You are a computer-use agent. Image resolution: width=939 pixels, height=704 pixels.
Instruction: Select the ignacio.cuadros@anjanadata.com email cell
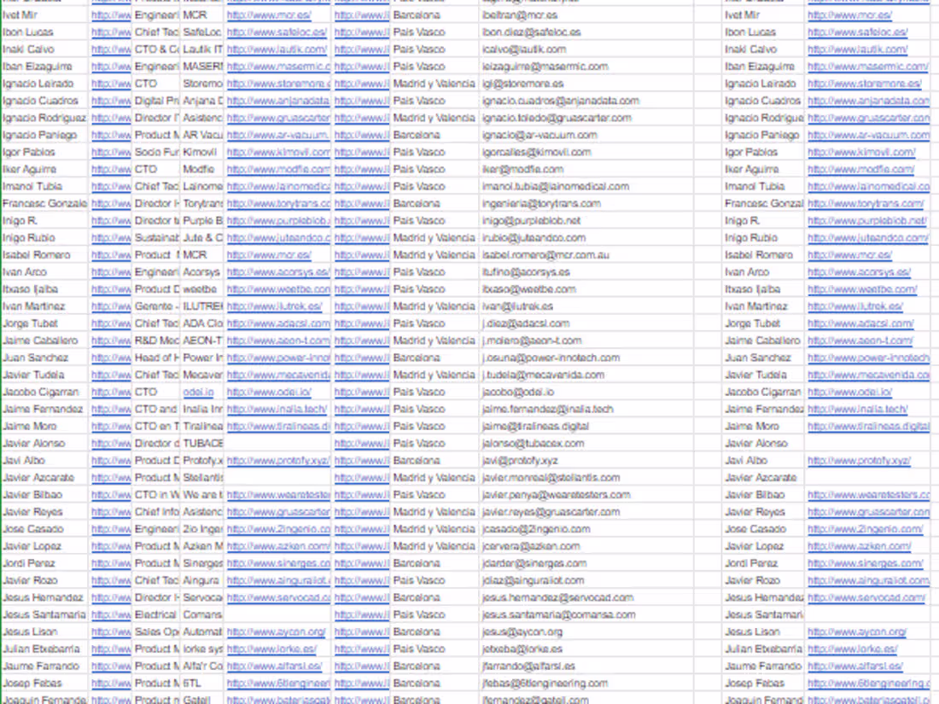coord(561,102)
